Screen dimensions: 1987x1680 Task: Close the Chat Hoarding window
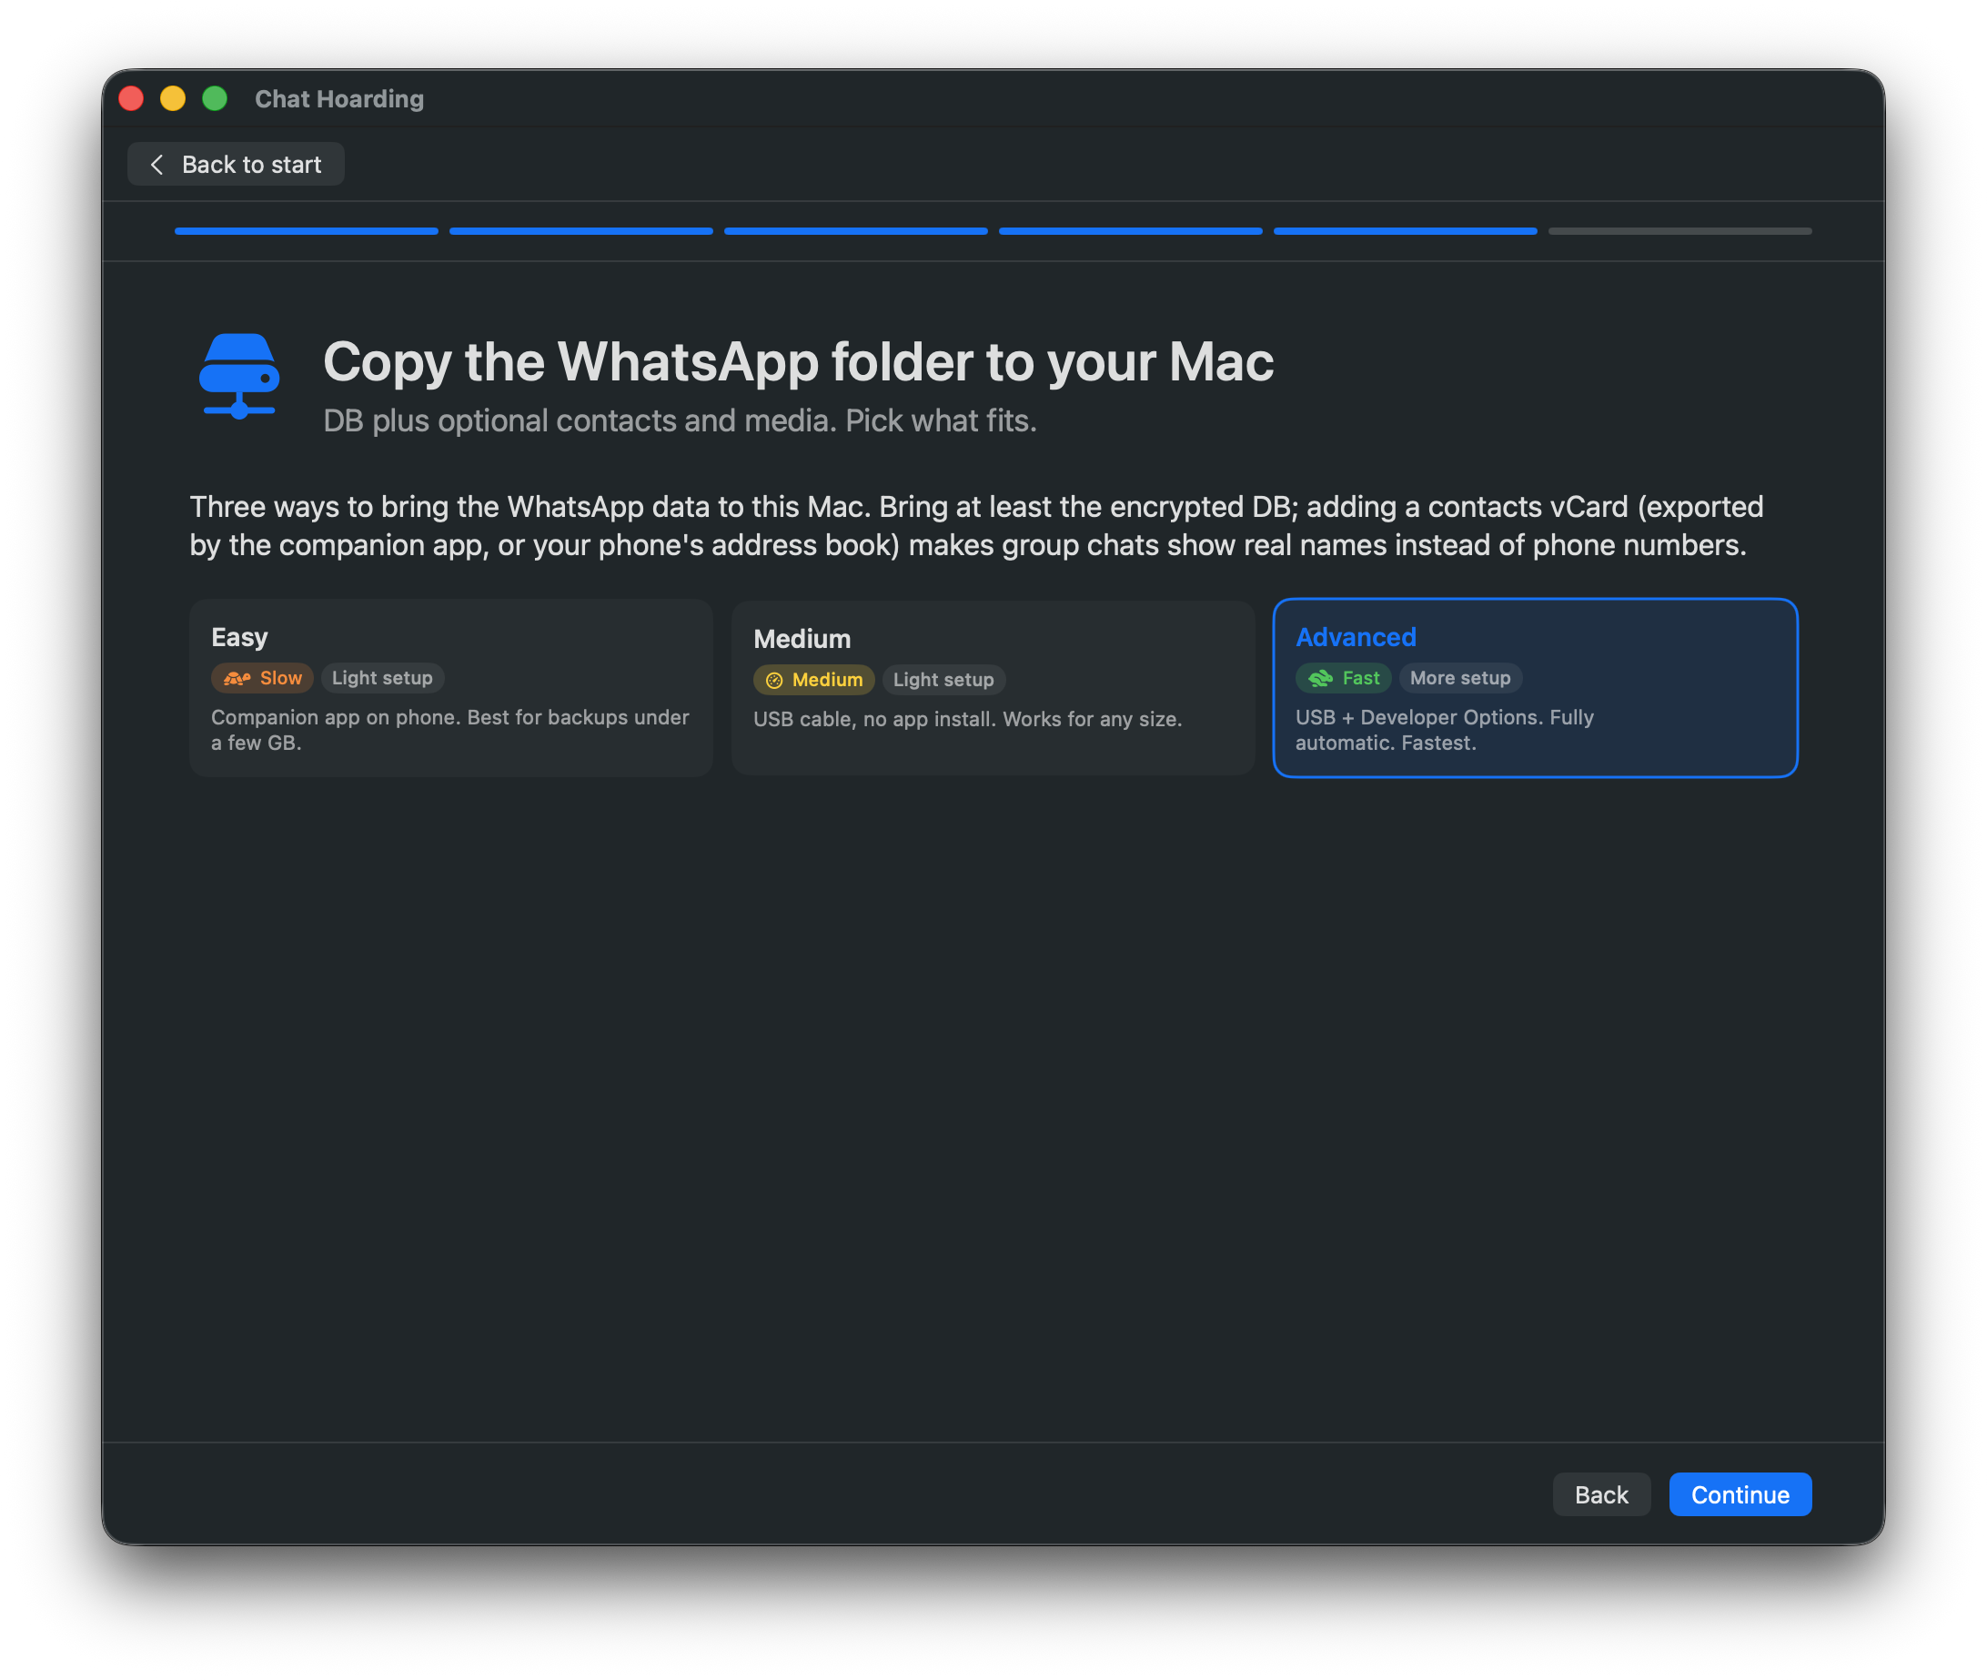[131, 98]
